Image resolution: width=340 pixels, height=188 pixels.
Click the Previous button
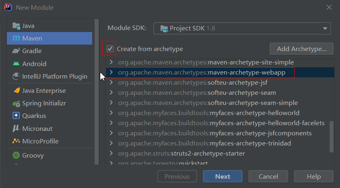pyautogui.click(x=177, y=176)
